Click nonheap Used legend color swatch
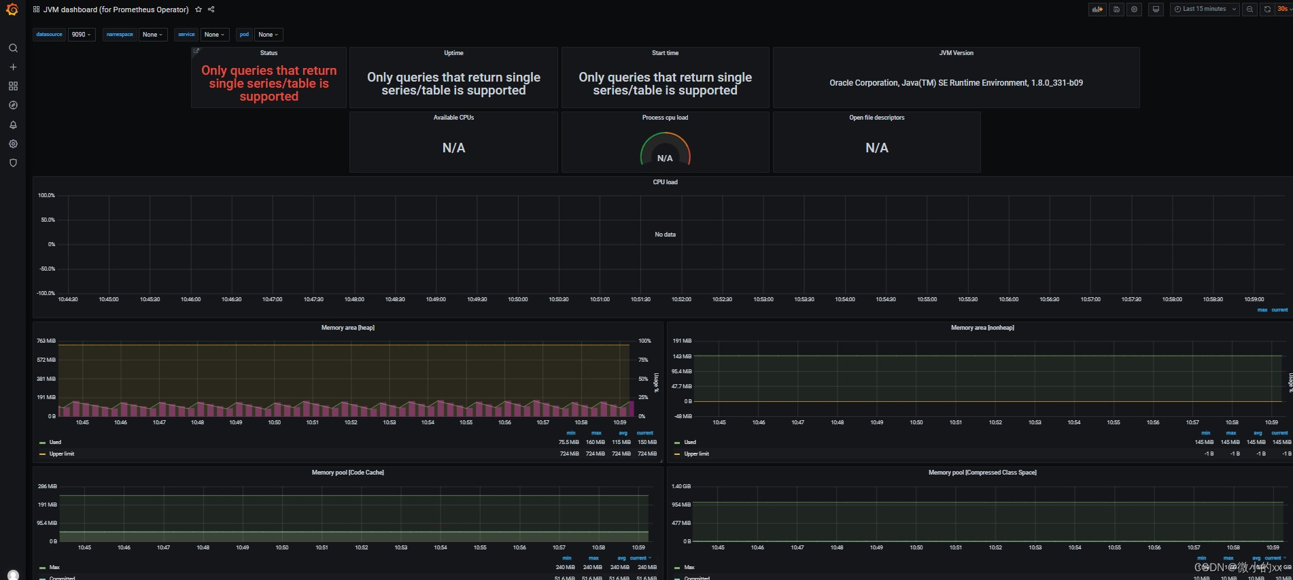Image resolution: width=1293 pixels, height=580 pixels. tap(677, 443)
